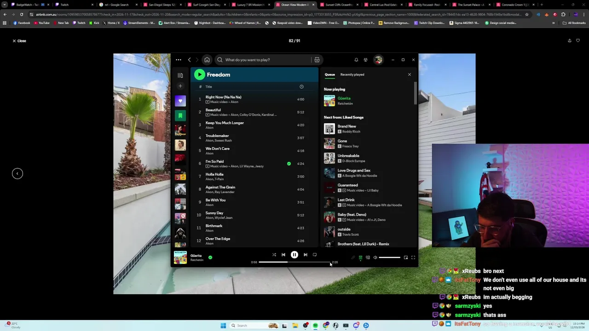This screenshot has width=589, height=331.
Task: Show previous Airbnb photo
Action: pyautogui.click(x=17, y=173)
